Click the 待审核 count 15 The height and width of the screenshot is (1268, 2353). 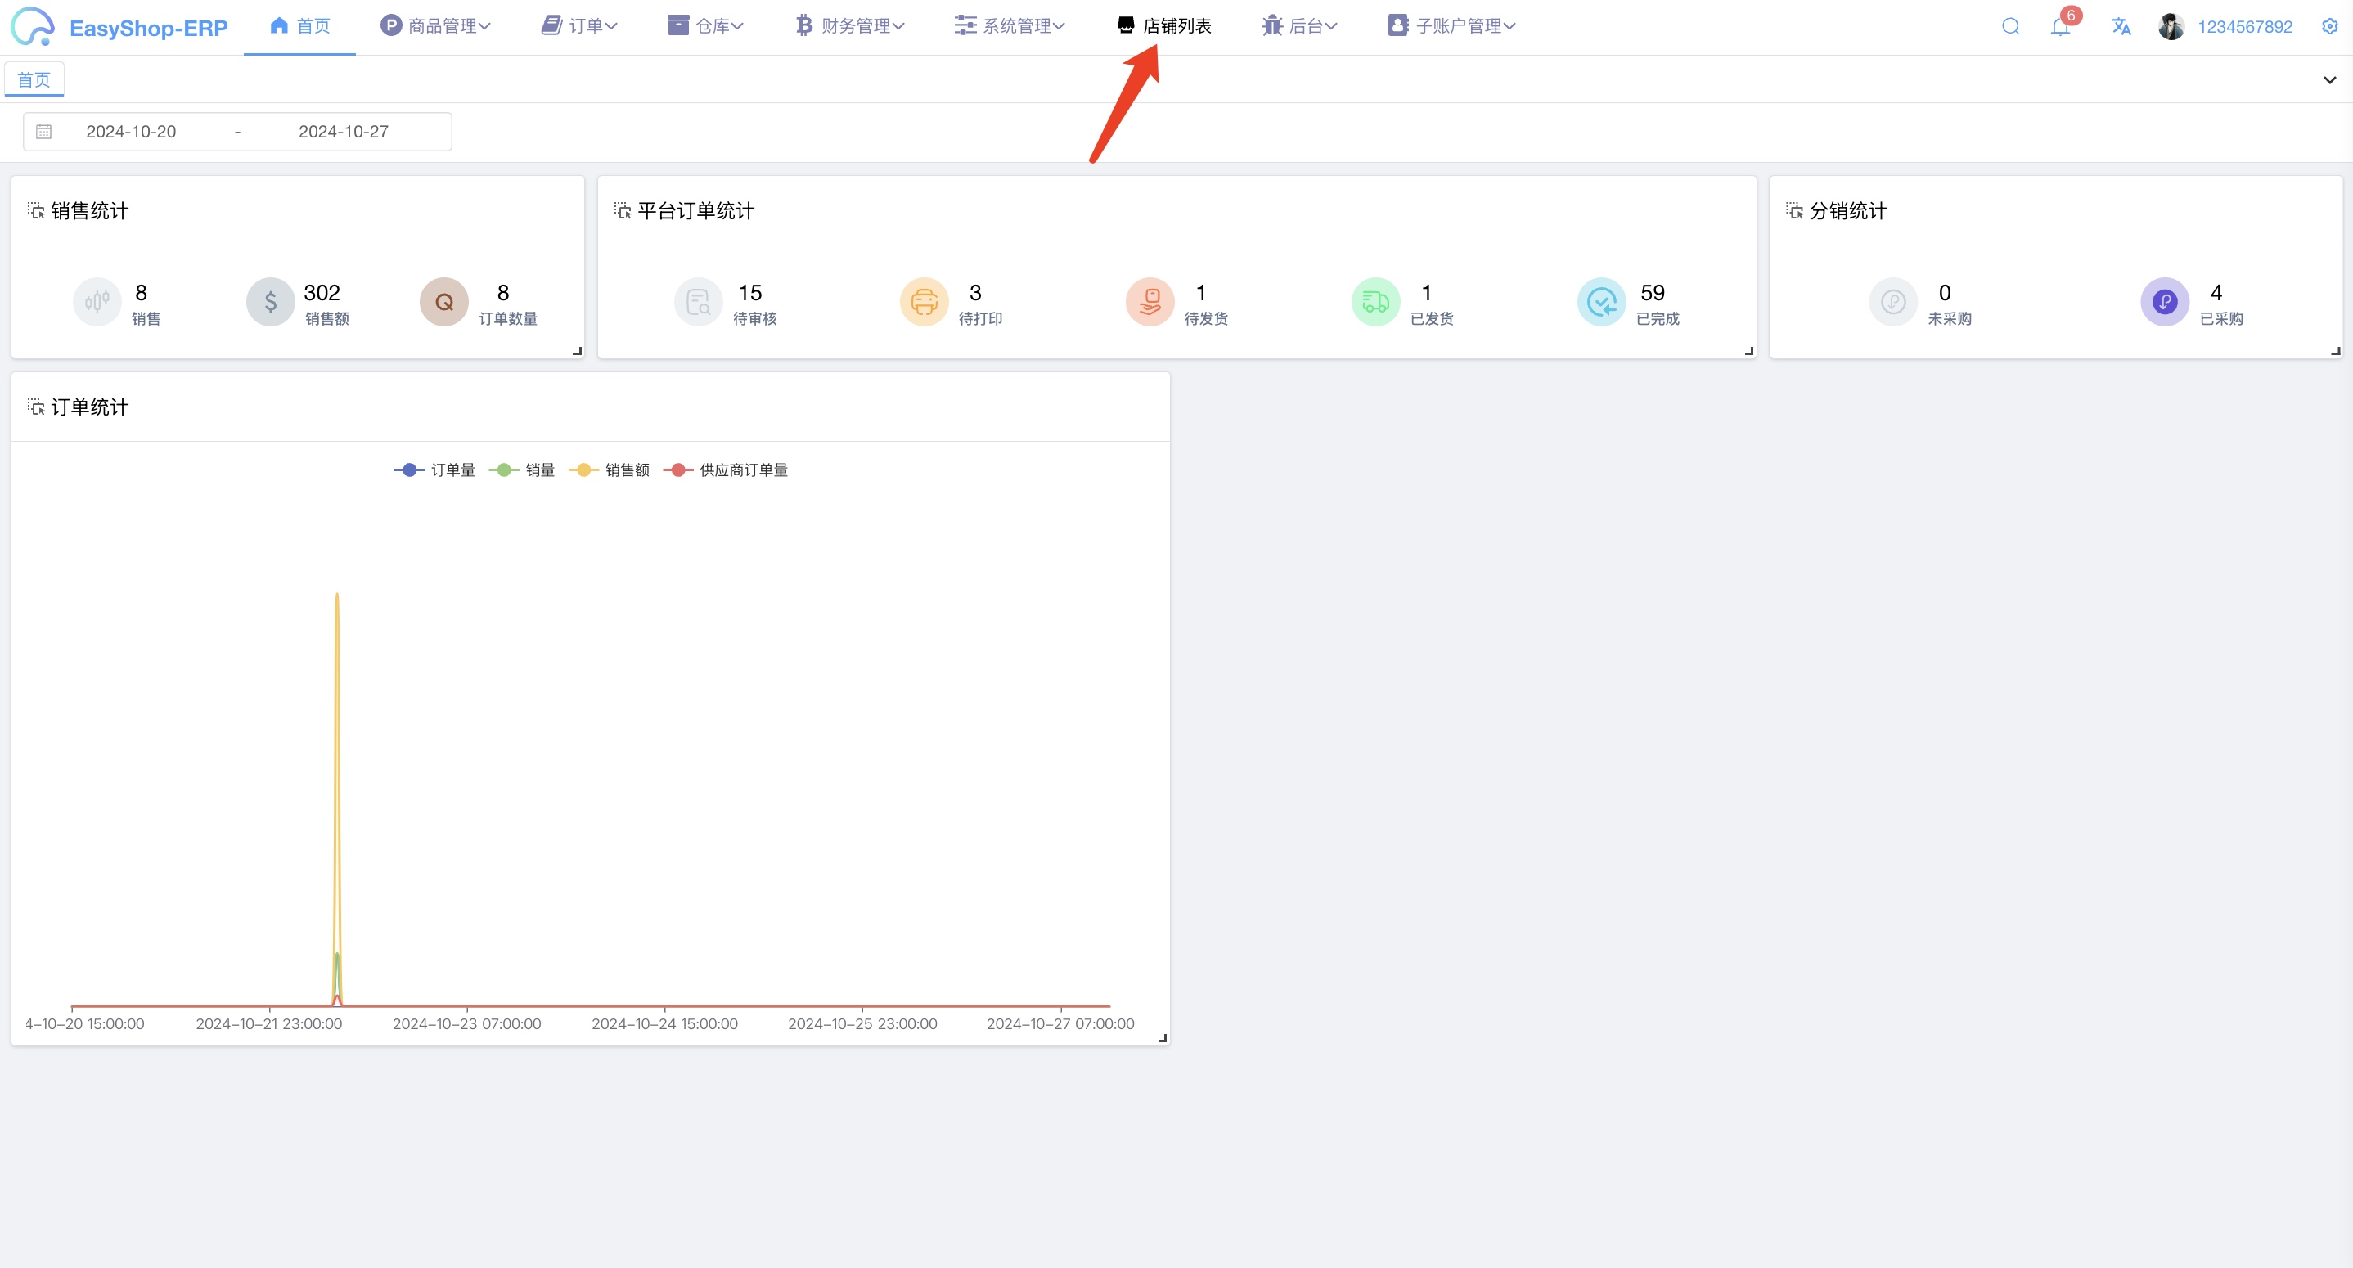click(x=750, y=293)
